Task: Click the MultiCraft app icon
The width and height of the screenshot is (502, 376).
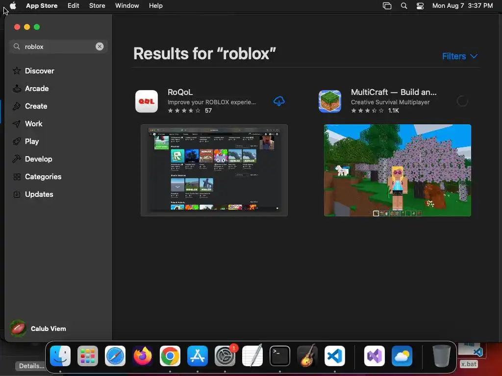Action: tap(330, 101)
